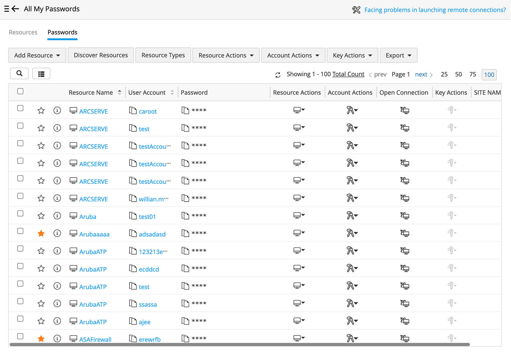The image size is (511, 363).
Task: Select the Passwords tab
Action: (62, 32)
